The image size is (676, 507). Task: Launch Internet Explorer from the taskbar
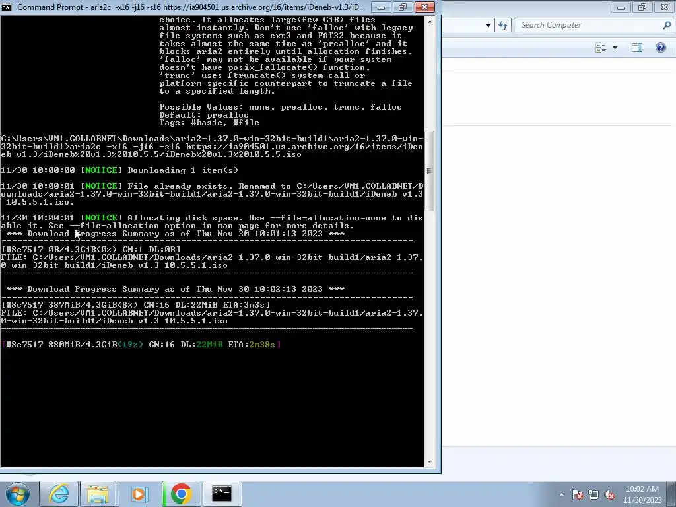[59, 494]
